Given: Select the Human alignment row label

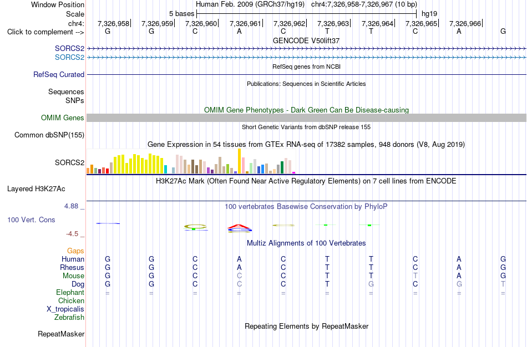Looking at the screenshot, I should click(73, 259).
